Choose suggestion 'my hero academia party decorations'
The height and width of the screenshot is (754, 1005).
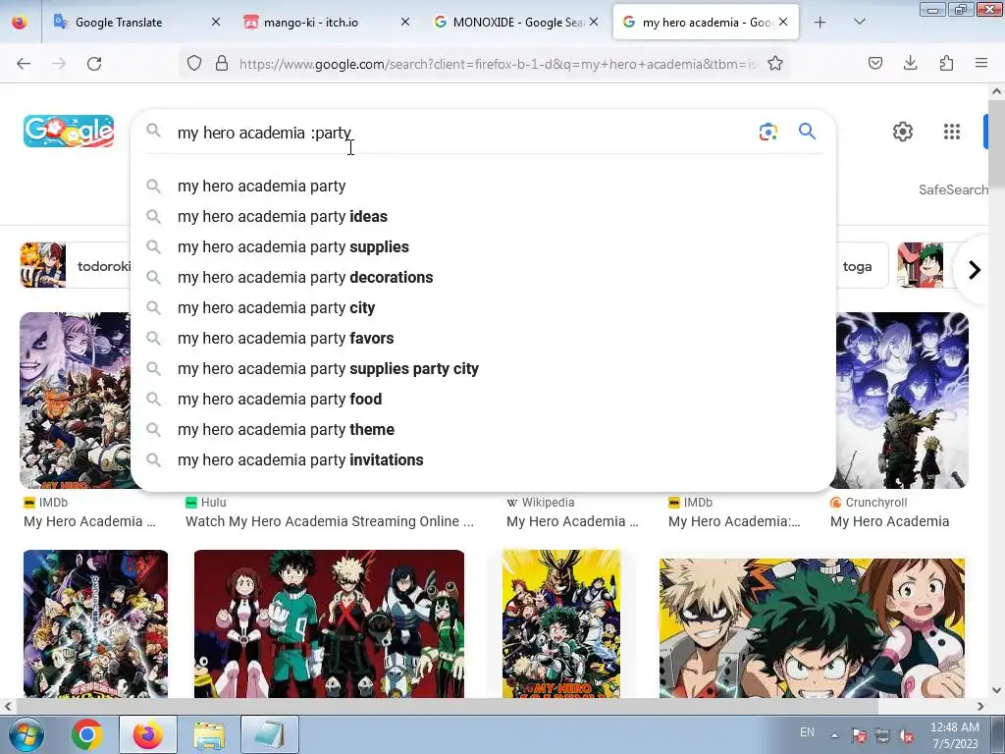(483, 278)
